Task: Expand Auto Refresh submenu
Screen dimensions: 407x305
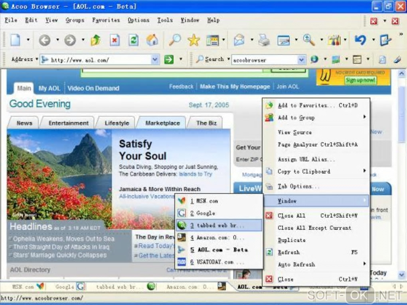Action: (365, 264)
